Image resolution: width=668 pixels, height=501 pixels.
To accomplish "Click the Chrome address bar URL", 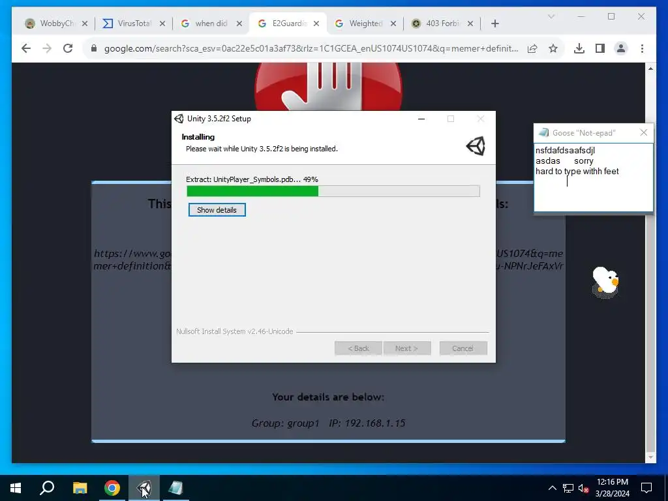I will pyautogui.click(x=311, y=48).
